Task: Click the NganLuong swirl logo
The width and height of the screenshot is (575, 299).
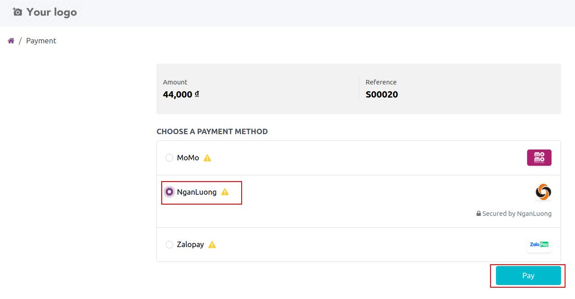Action: point(543,192)
